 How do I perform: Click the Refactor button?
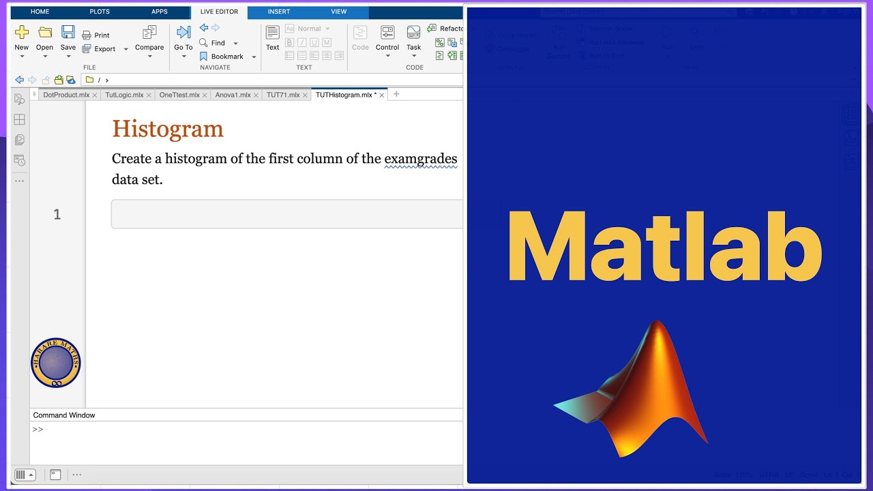pyautogui.click(x=445, y=29)
